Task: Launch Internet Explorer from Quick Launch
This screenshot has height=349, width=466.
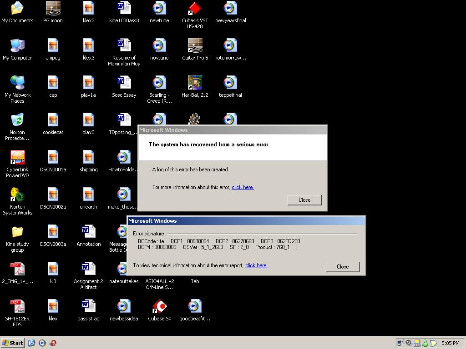Action: (x=31, y=343)
